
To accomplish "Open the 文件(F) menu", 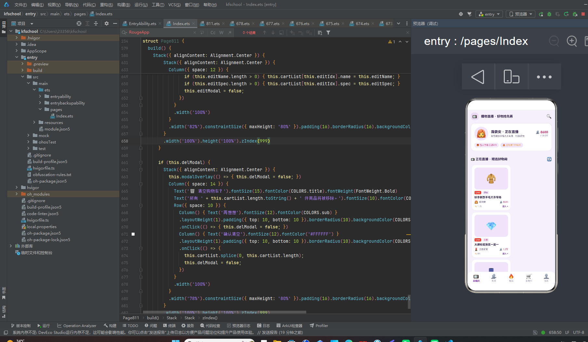I will point(20,5).
